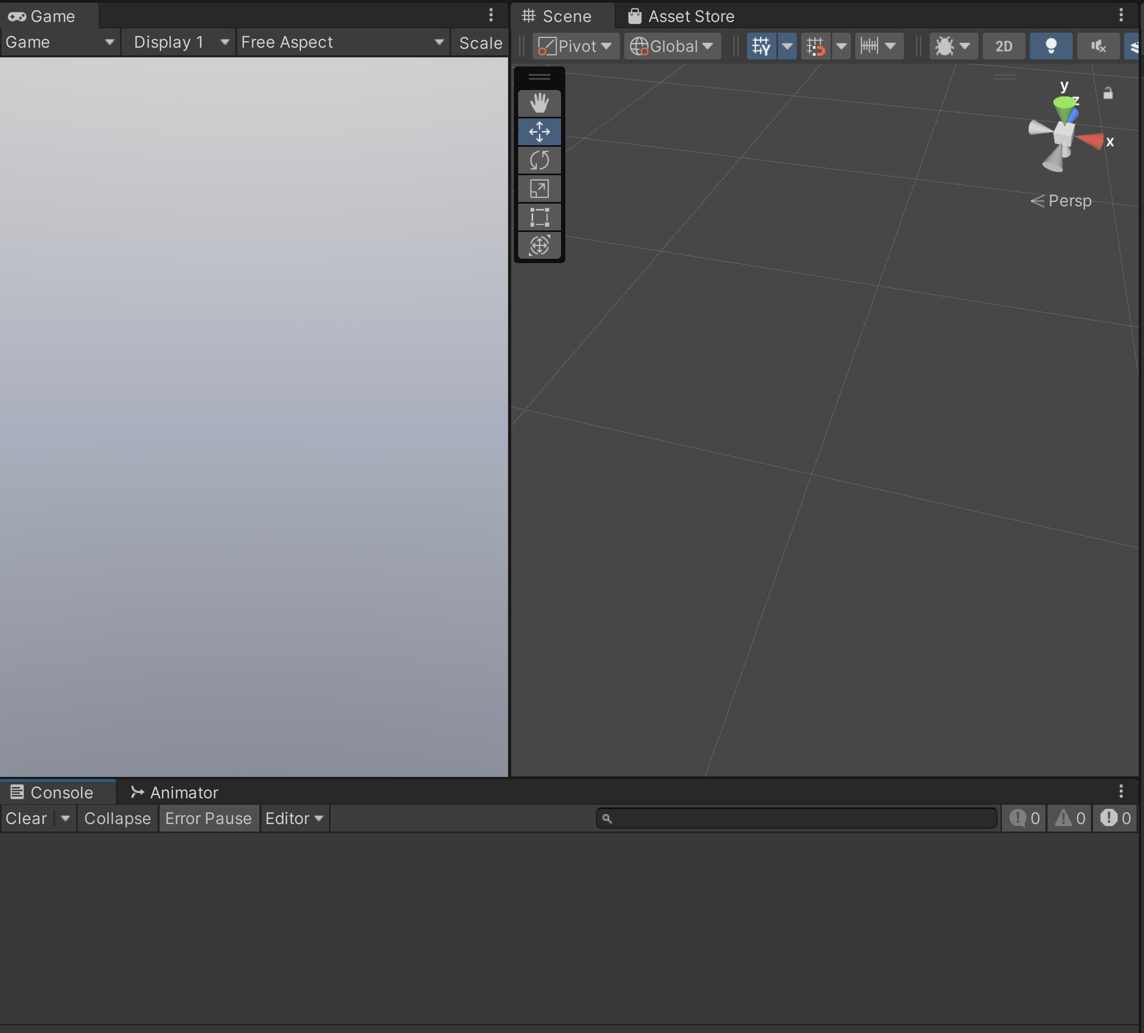Click the Move tool icon
This screenshot has width=1144, height=1033.
tap(539, 132)
